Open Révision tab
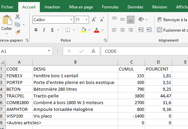Viewport: 188px width, 129px height. pos(160,7)
